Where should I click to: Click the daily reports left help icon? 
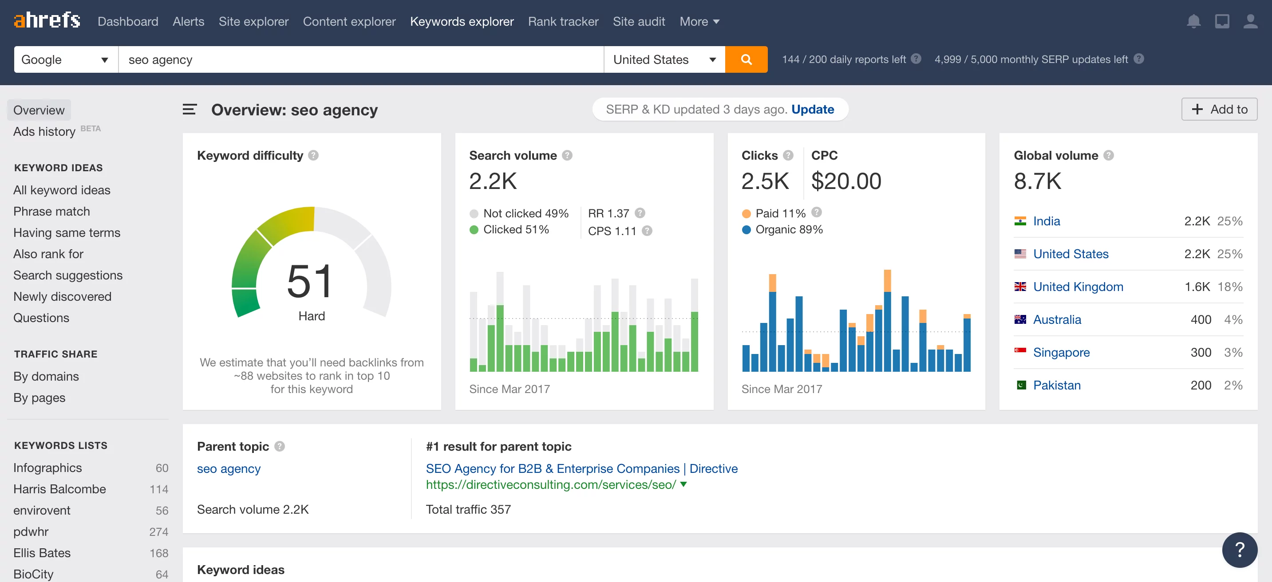click(x=916, y=59)
